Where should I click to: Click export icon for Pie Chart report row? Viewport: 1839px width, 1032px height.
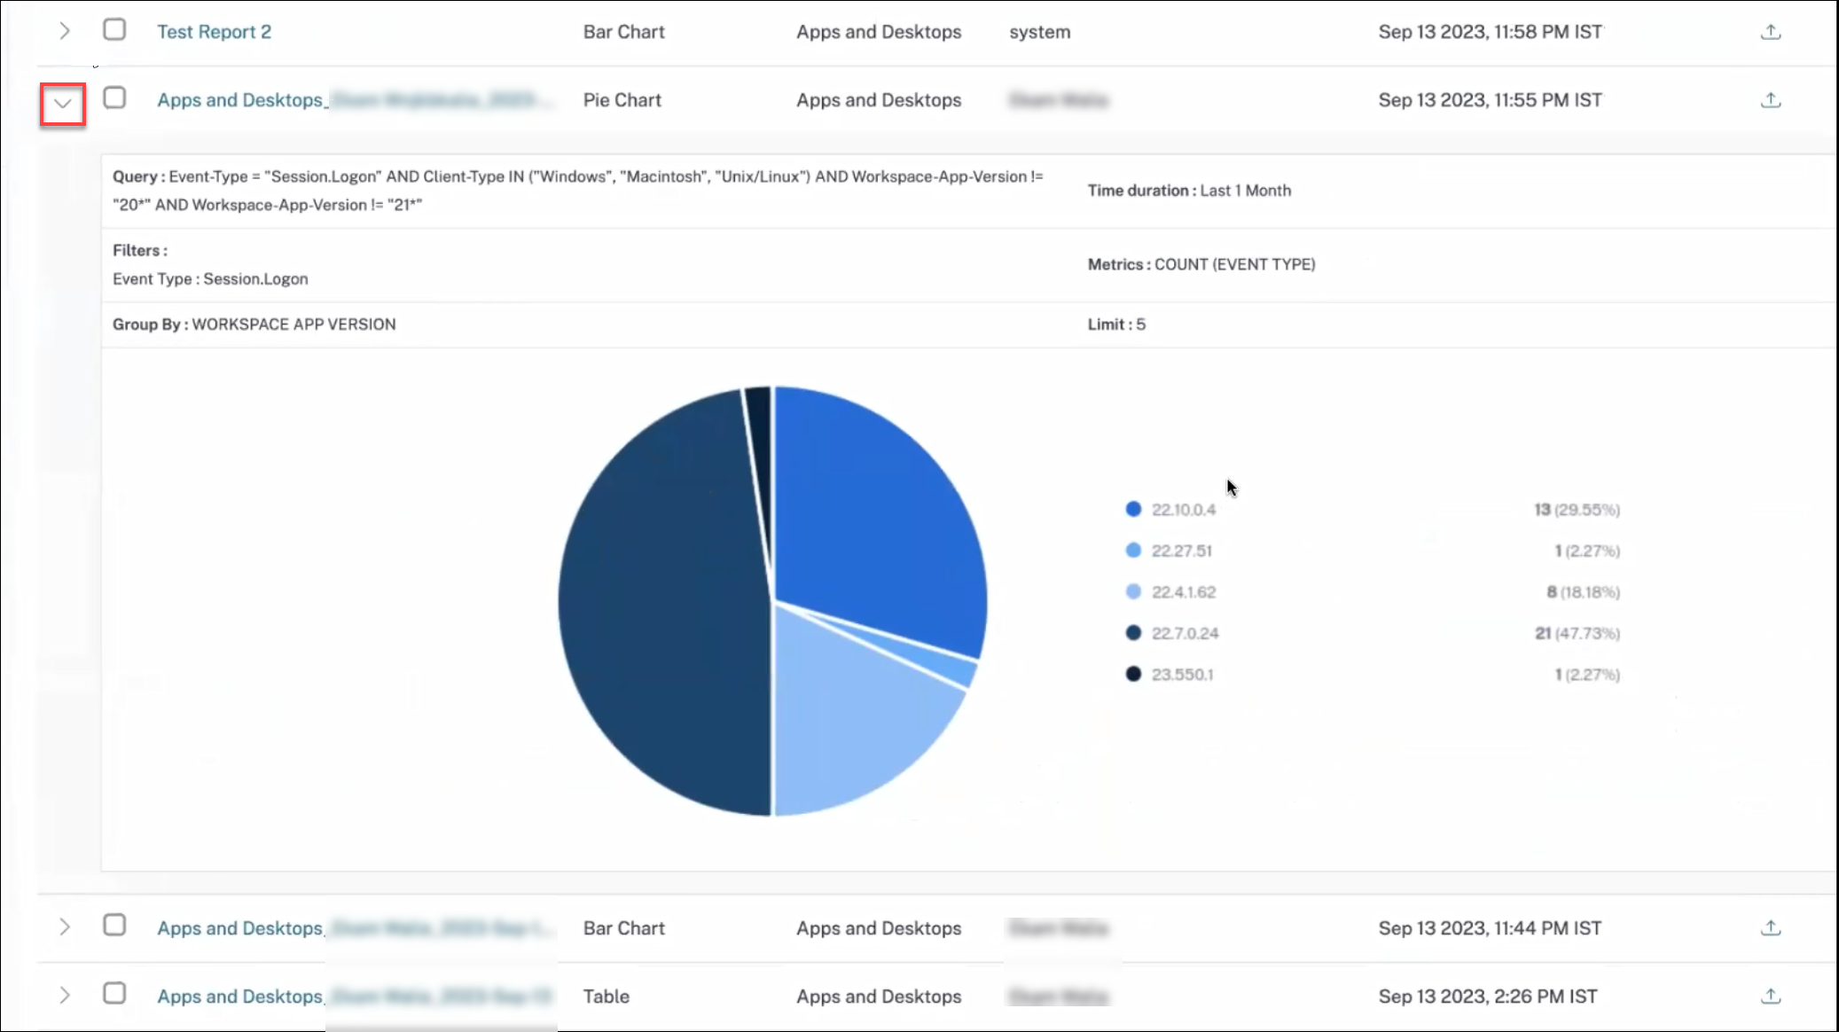tap(1770, 100)
